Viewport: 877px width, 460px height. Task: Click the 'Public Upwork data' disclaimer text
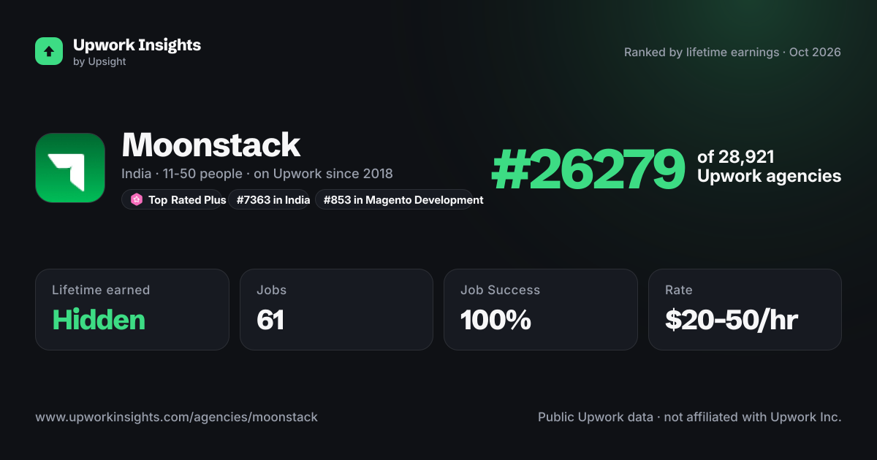pos(690,418)
